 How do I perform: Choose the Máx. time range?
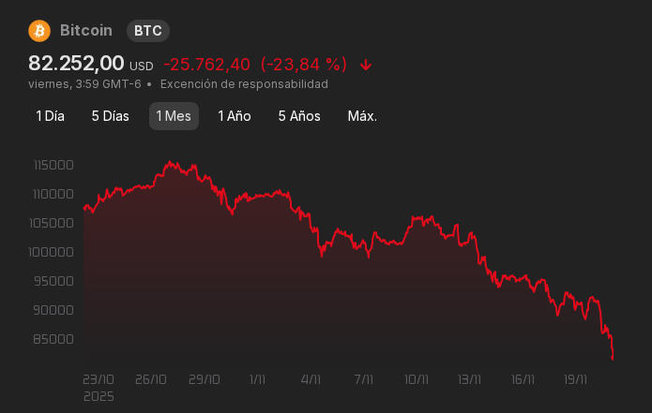362,116
